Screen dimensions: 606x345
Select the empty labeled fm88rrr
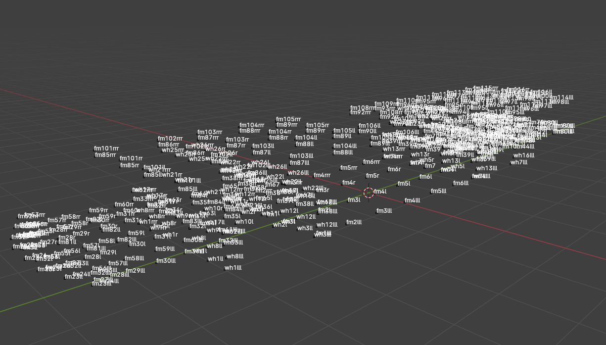(250, 131)
